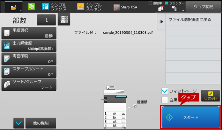Tap the yellow reset slash icon

tap(210, 94)
